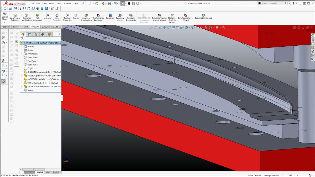Expand the 018042formpunch1 component node
Viewport: 315px width, 177px height.
pos(21,72)
